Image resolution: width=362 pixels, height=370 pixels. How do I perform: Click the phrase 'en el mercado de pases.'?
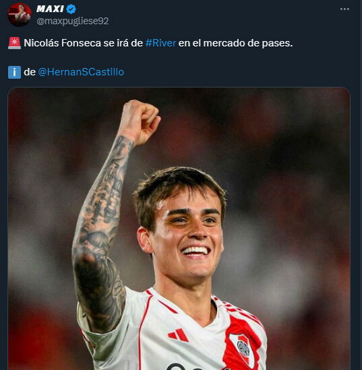[x=235, y=43]
